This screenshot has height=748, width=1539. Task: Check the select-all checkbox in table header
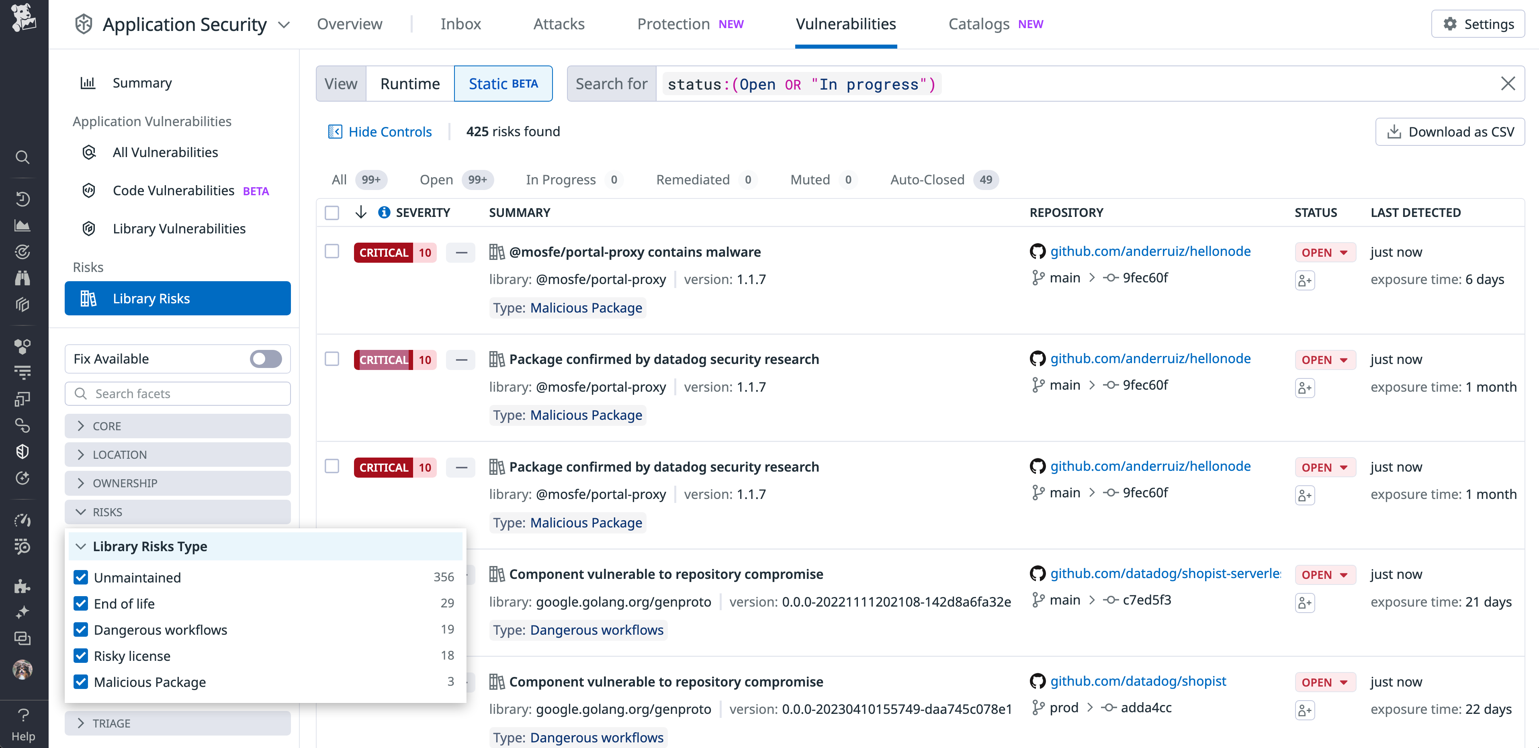332,212
